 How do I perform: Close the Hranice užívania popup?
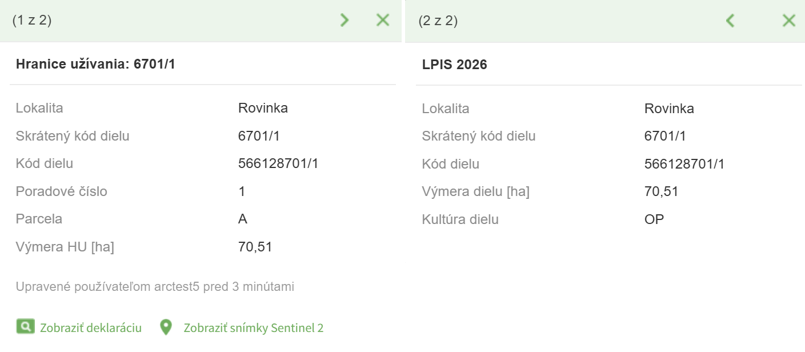tap(383, 21)
